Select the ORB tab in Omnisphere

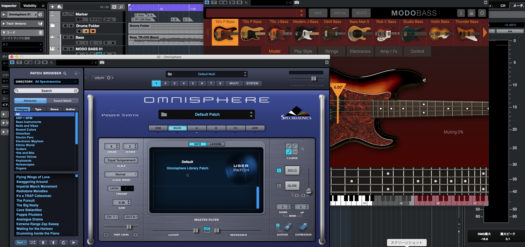click(x=158, y=128)
